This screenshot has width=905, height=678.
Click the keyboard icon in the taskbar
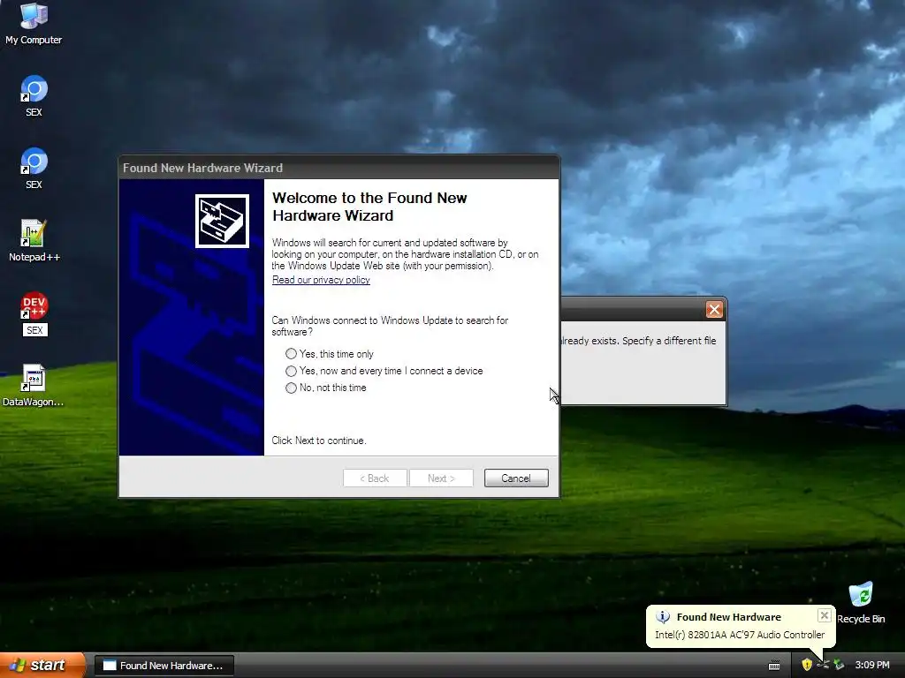[x=774, y=666]
